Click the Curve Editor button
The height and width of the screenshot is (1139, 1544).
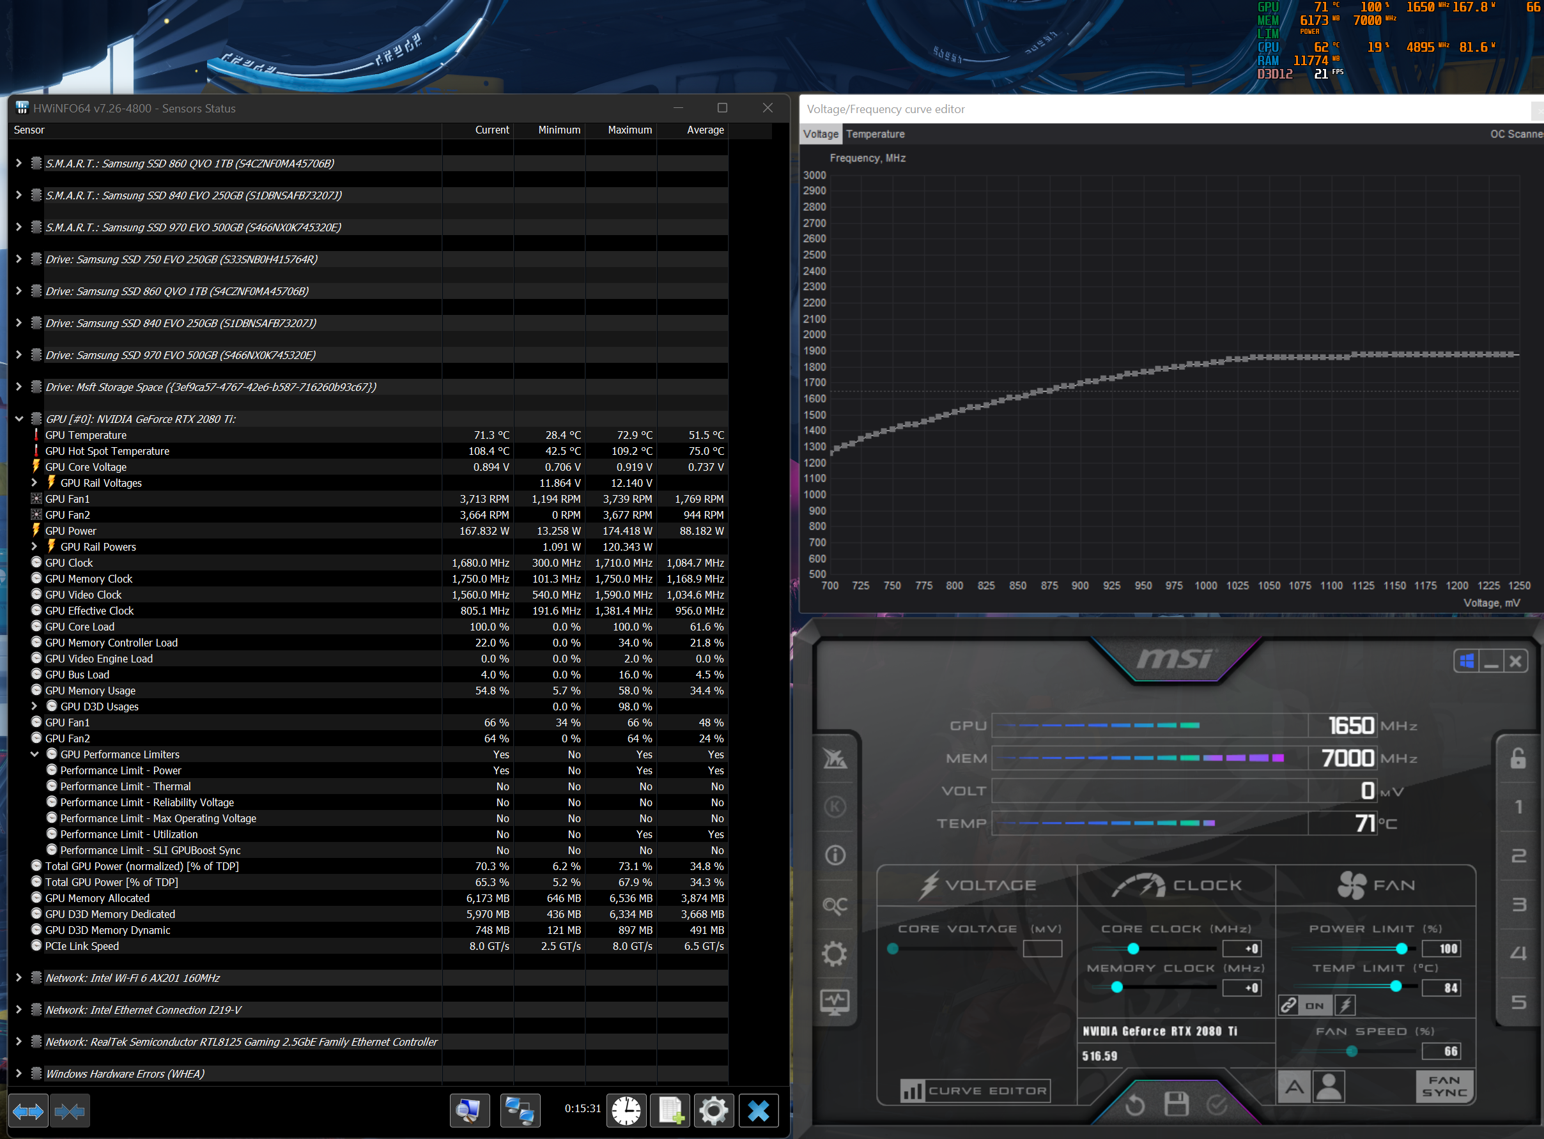(x=975, y=1090)
